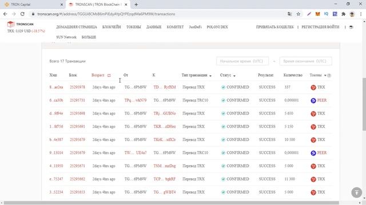Screen dimensions: 366x205
Task: Open recipient address TKrK...sdX2r
Action: (165, 140)
